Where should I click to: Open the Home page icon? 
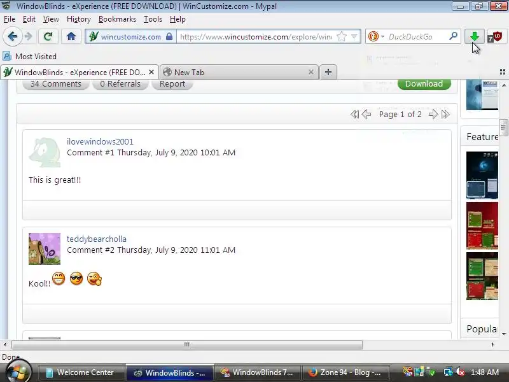coord(71,36)
